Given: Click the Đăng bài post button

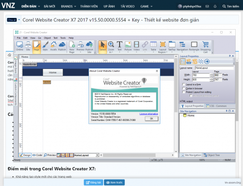Looking at the screenshot, I should point(93,183).
